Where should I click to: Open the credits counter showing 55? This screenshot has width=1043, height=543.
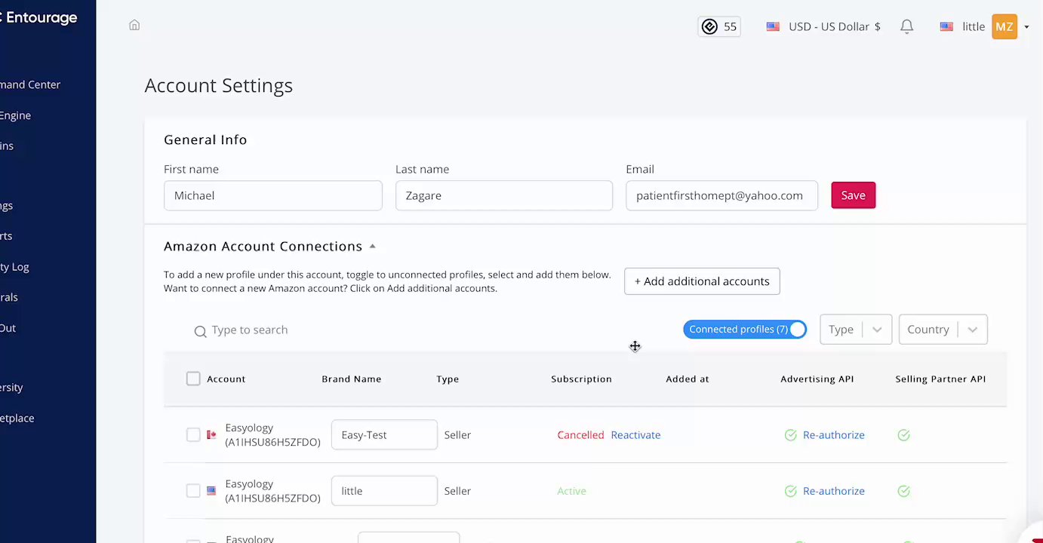pyautogui.click(x=719, y=26)
